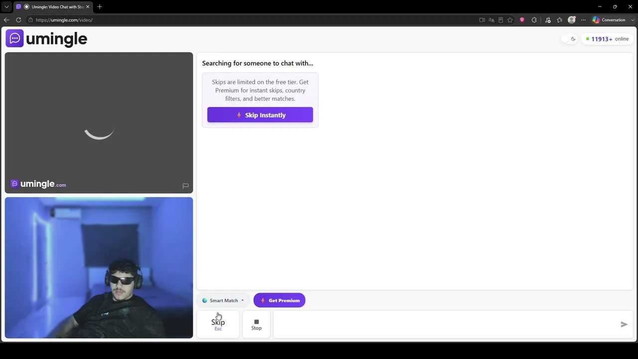Focus the chat message input field

tap(446, 324)
